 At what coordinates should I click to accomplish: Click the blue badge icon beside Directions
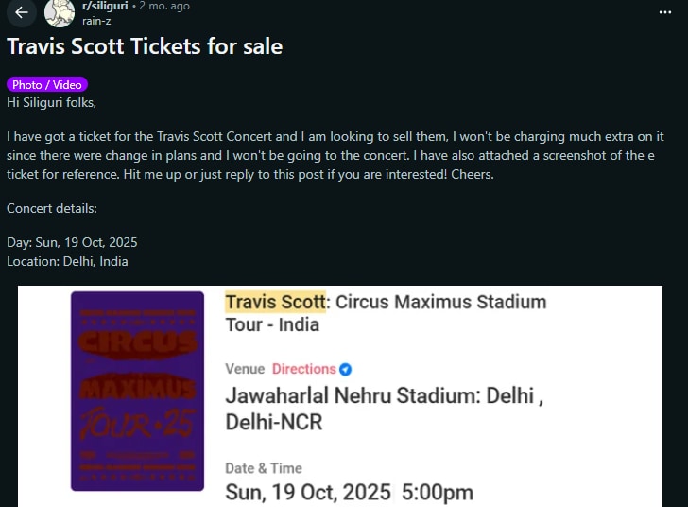click(346, 369)
